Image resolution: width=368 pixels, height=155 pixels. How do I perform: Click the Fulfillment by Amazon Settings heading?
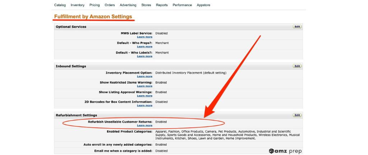point(93,16)
